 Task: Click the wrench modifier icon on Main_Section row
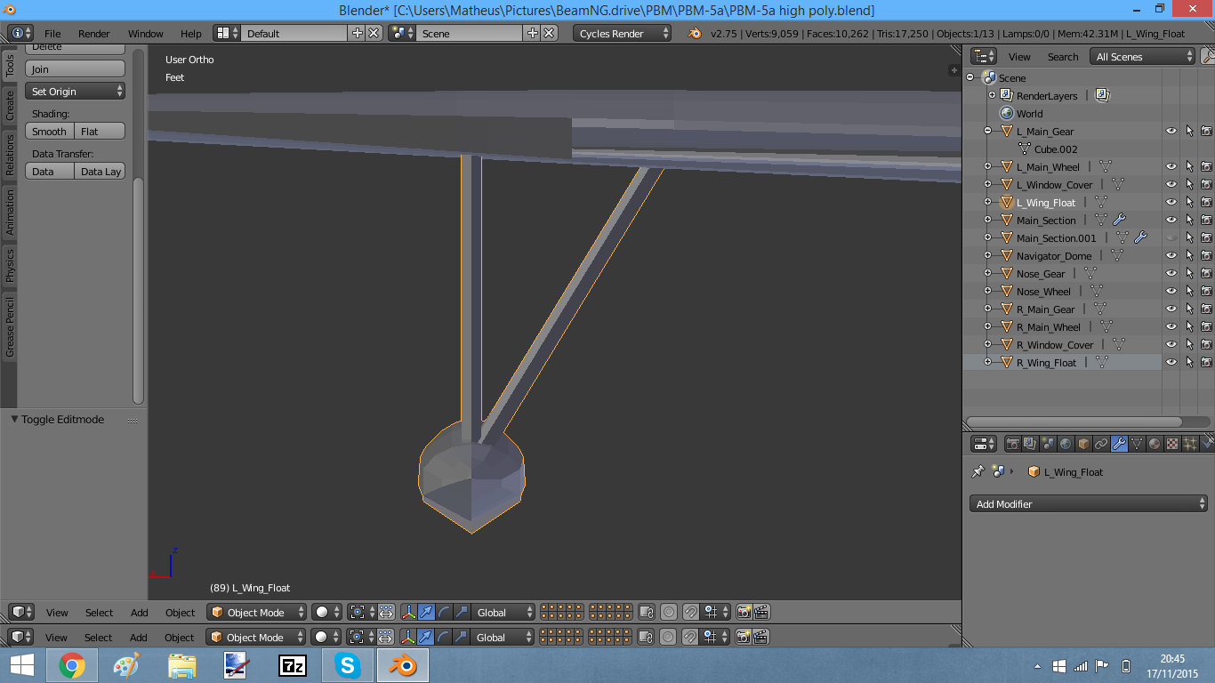point(1119,220)
